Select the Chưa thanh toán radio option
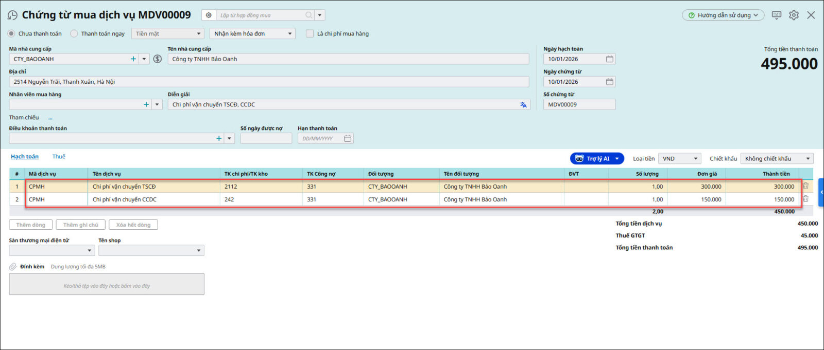The image size is (824, 350). click(11, 34)
